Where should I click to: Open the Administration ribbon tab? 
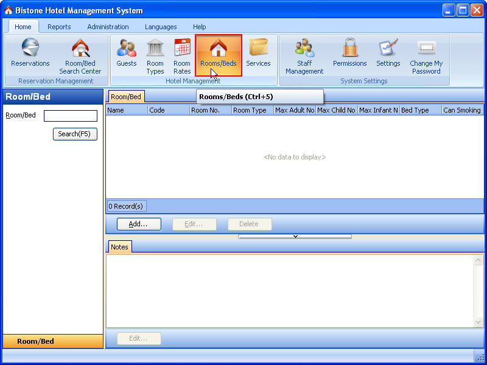(108, 27)
